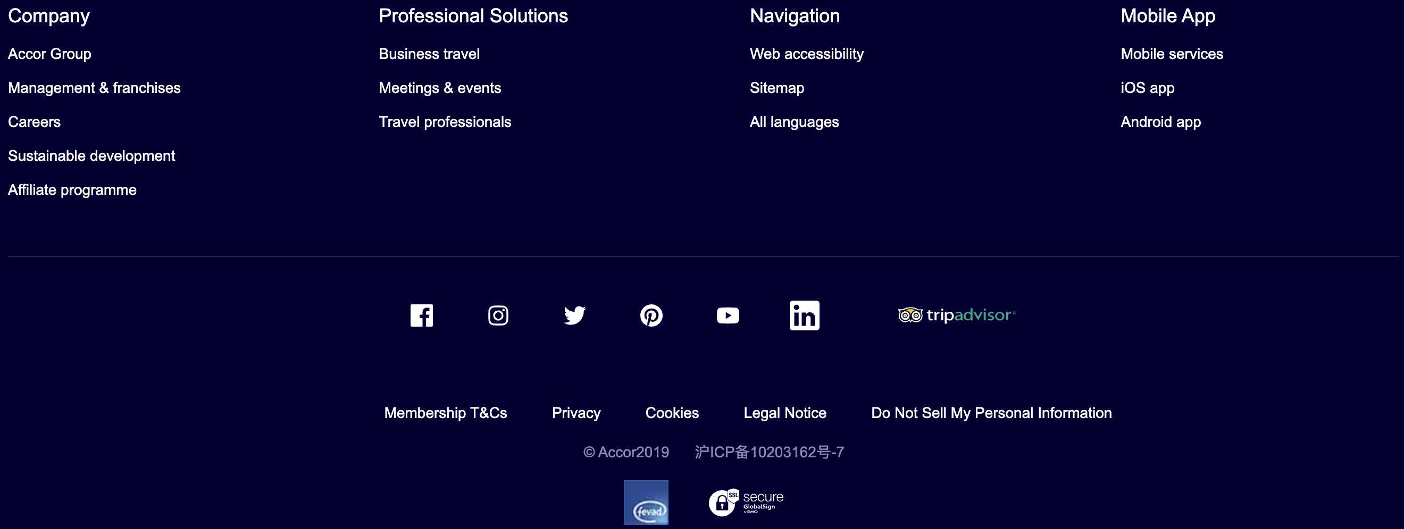Open the Facebook social icon
Viewport: 1404px width, 529px height.
pos(421,315)
